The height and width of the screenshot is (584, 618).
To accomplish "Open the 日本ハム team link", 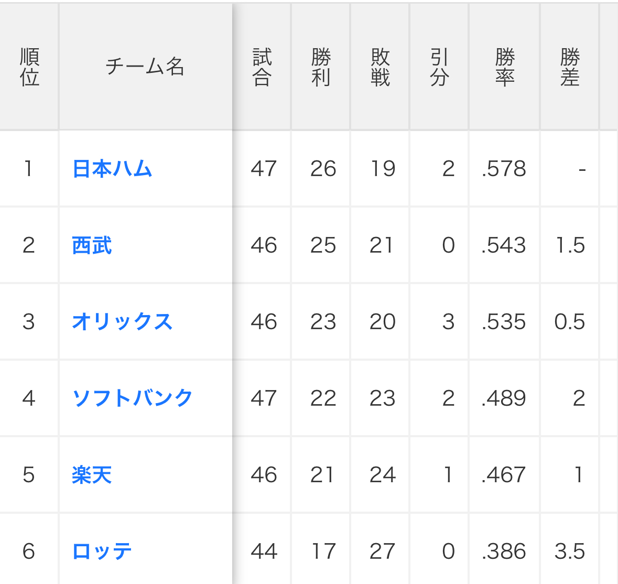I will point(112,169).
